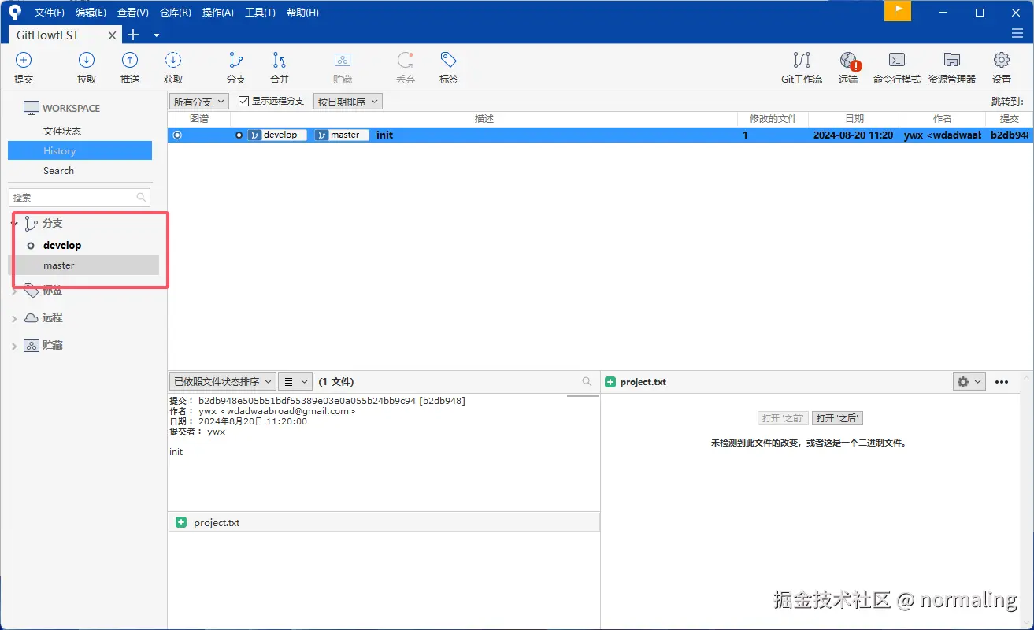Click the develop branch label in commit row
This screenshot has height=630, width=1034.
tap(277, 135)
